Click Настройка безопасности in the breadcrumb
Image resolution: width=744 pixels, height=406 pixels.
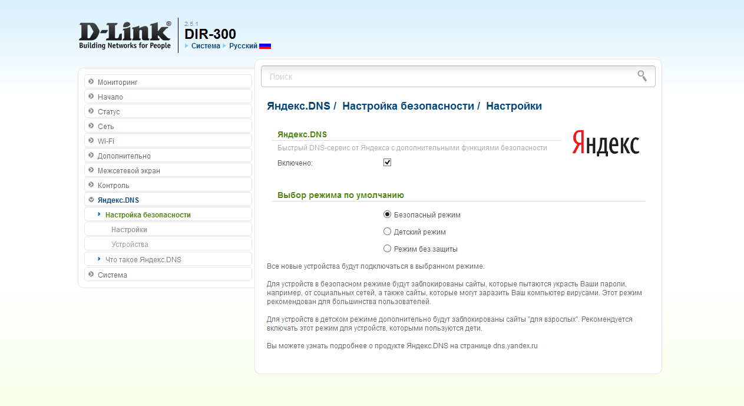[x=408, y=106]
